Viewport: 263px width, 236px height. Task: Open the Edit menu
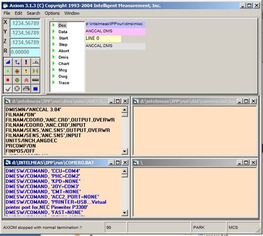(18, 13)
